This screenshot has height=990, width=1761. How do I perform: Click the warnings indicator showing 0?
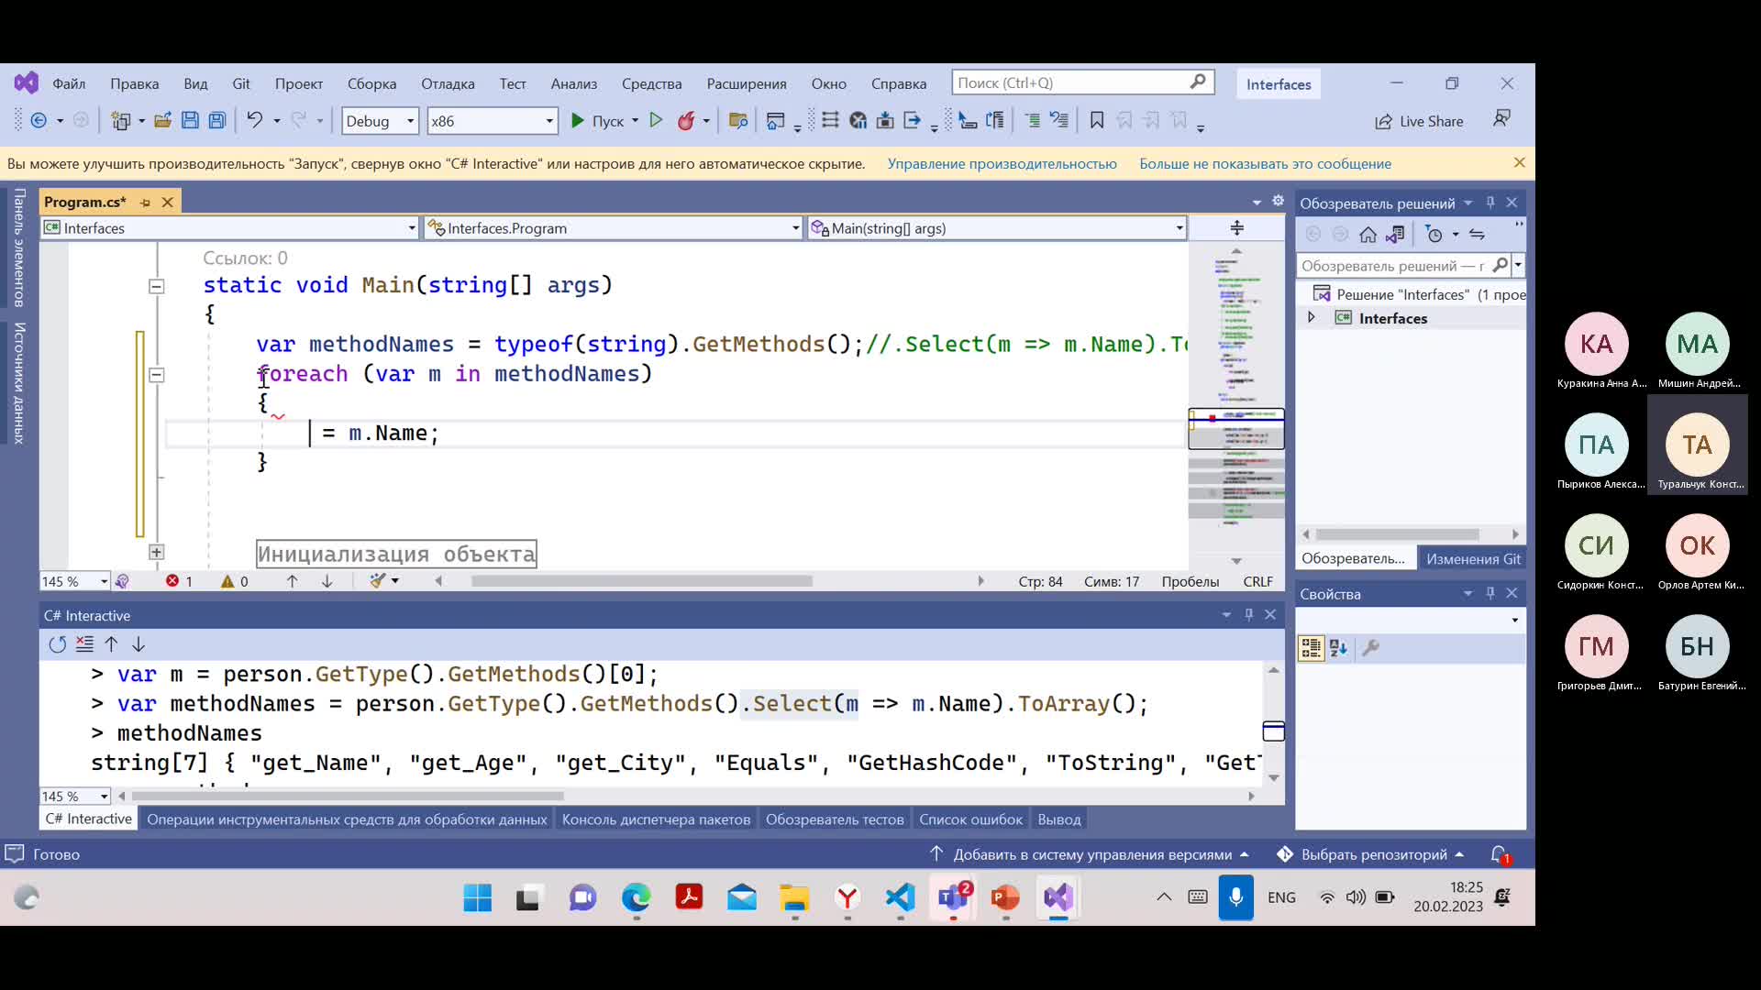pyautogui.click(x=235, y=581)
